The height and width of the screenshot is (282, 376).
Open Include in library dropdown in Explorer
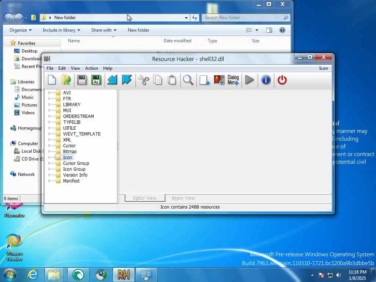(61, 30)
